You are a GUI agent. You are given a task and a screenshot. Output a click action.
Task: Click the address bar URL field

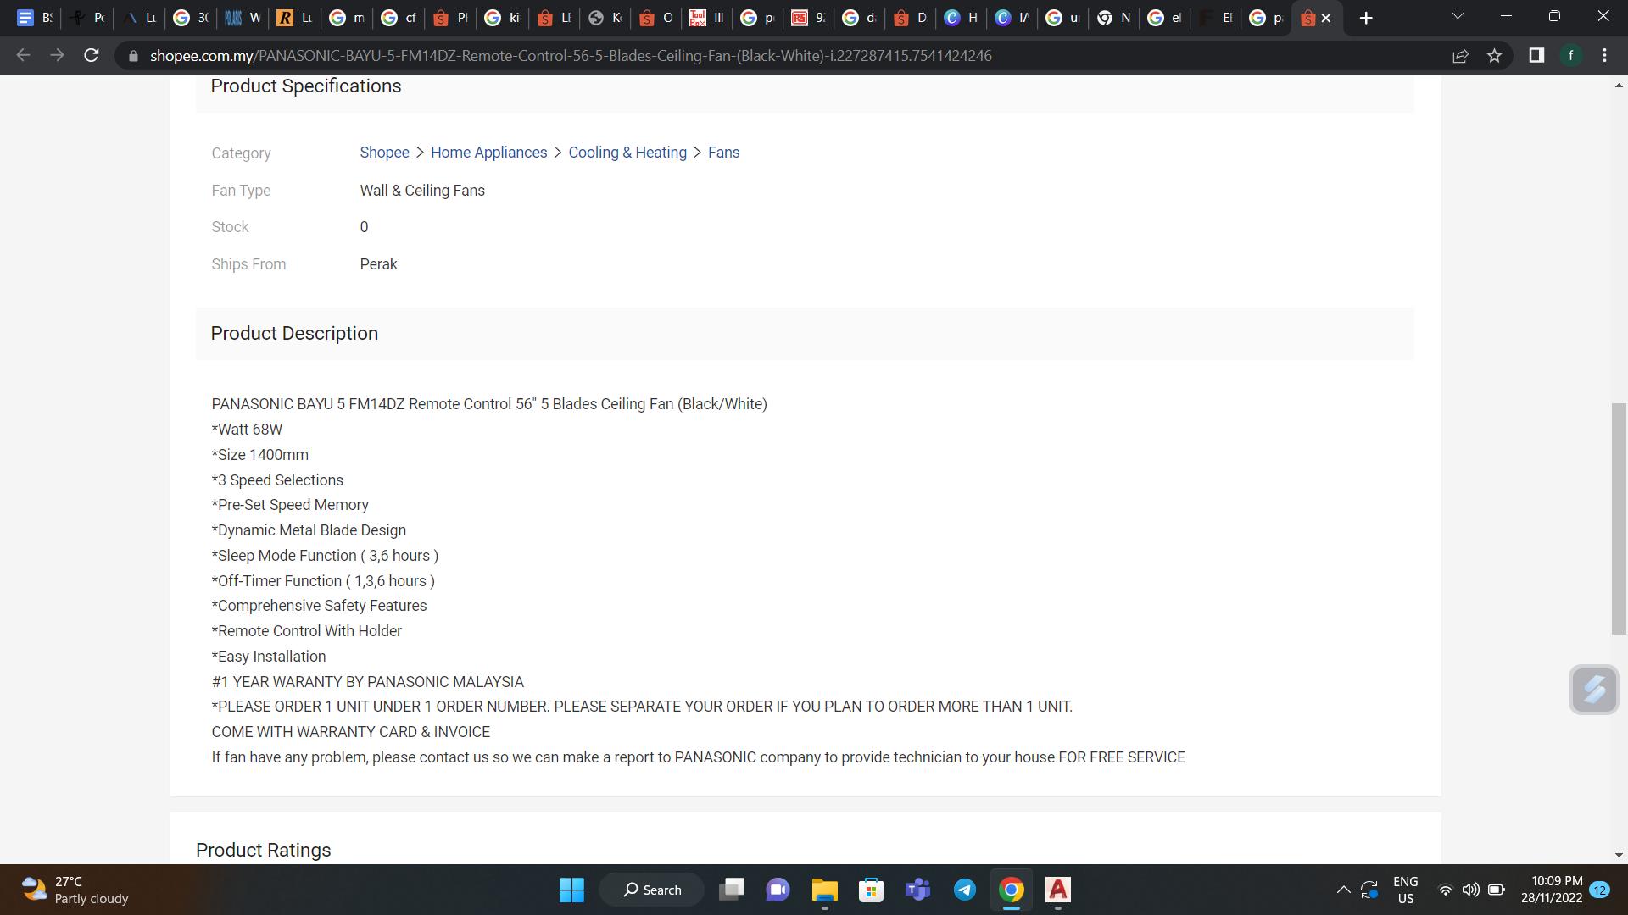point(570,56)
